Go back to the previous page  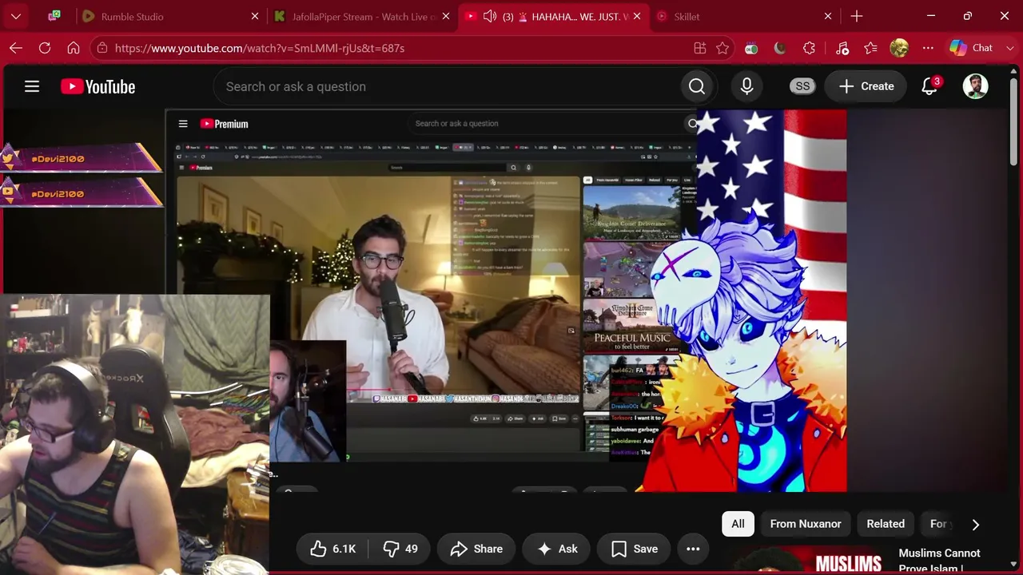pyautogui.click(x=16, y=48)
